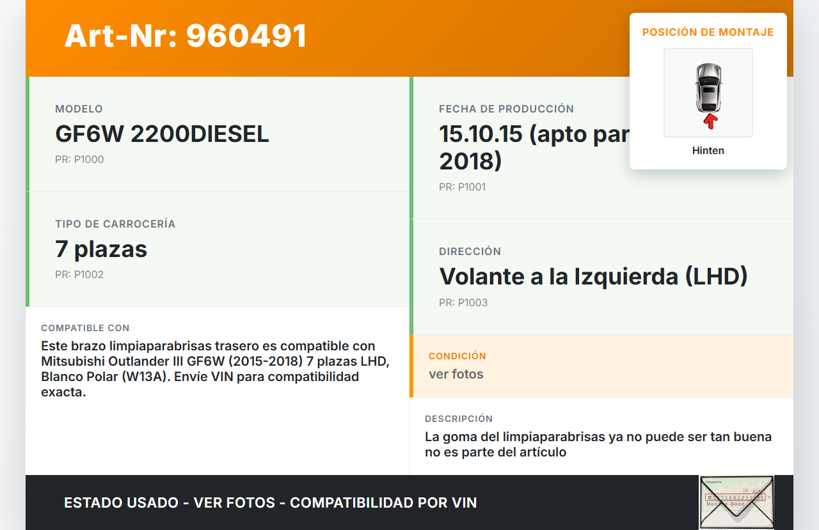Click the envelope VIN document thumbnail
The width and height of the screenshot is (819, 530).
click(x=736, y=503)
